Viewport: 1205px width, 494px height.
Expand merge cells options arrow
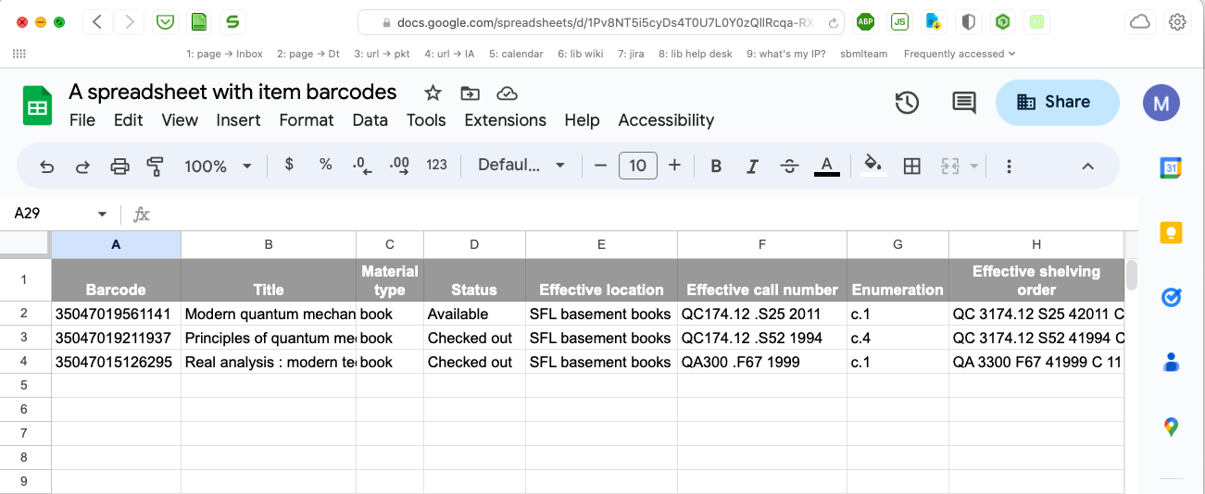point(973,167)
